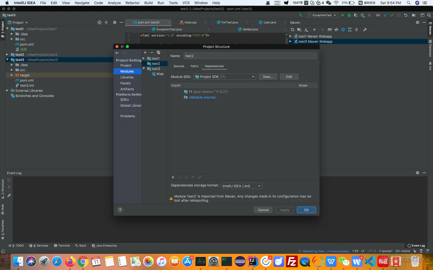This screenshot has width=433, height=270.
Task: Open Maven panel gear options
Action: click(x=418, y=22)
